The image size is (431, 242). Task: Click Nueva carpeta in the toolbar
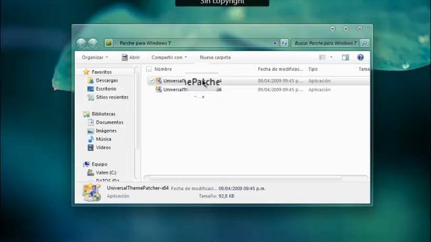click(215, 57)
